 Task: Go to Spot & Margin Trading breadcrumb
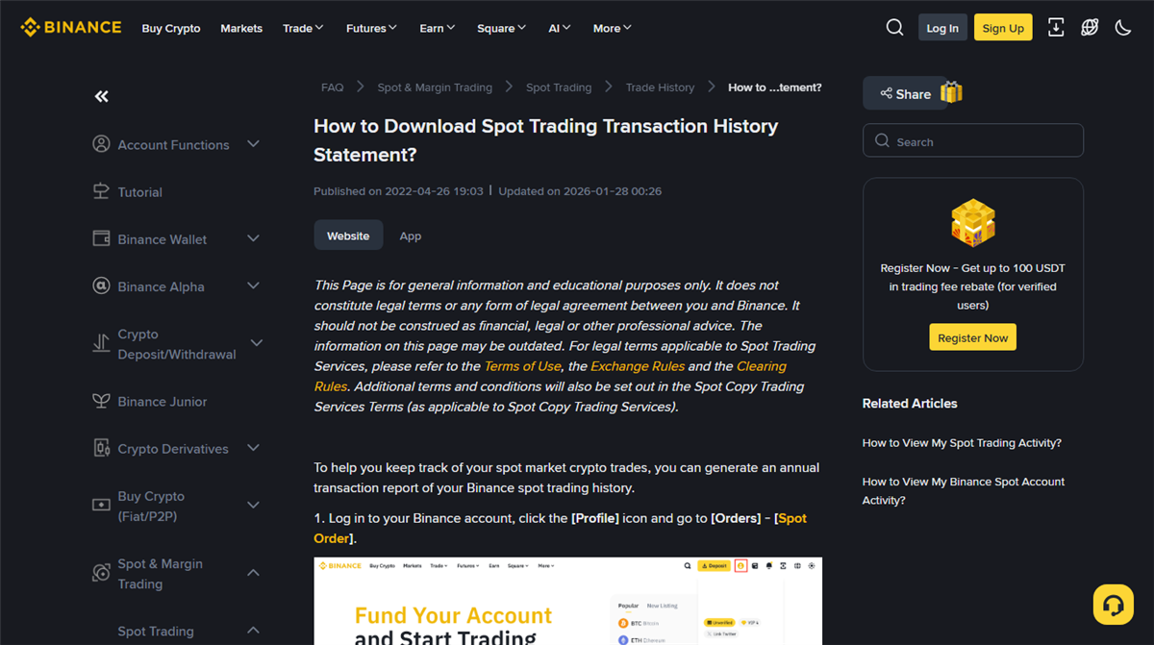(x=435, y=87)
